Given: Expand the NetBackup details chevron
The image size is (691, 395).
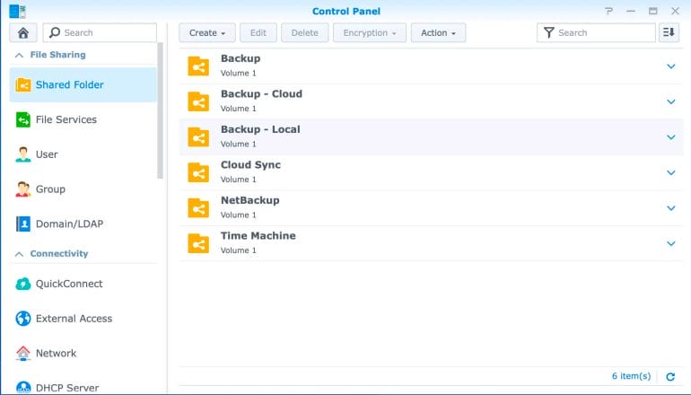Looking at the screenshot, I should click(x=670, y=208).
